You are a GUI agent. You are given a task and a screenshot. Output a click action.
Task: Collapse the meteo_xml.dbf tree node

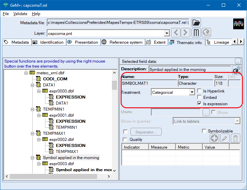point(26,73)
